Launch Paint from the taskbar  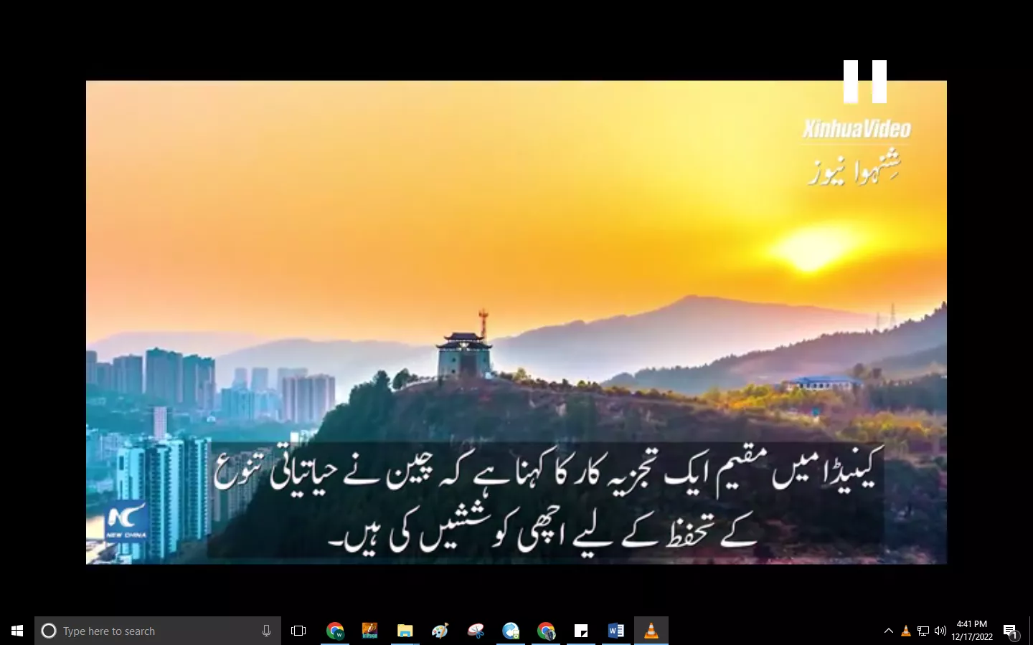click(440, 631)
